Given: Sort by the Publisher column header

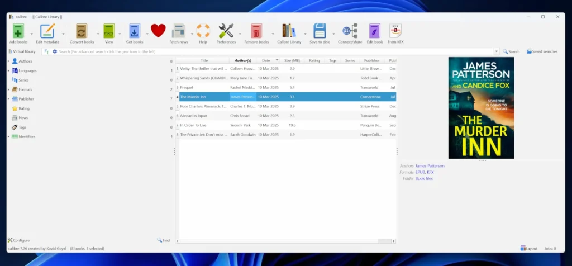Looking at the screenshot, I should pyautogui.click(x=371, y=60).
